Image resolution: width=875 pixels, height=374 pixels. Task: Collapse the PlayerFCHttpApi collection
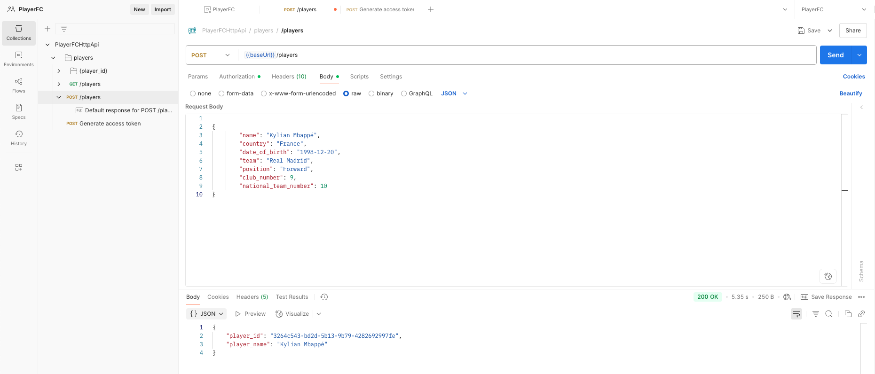point(47,45)
